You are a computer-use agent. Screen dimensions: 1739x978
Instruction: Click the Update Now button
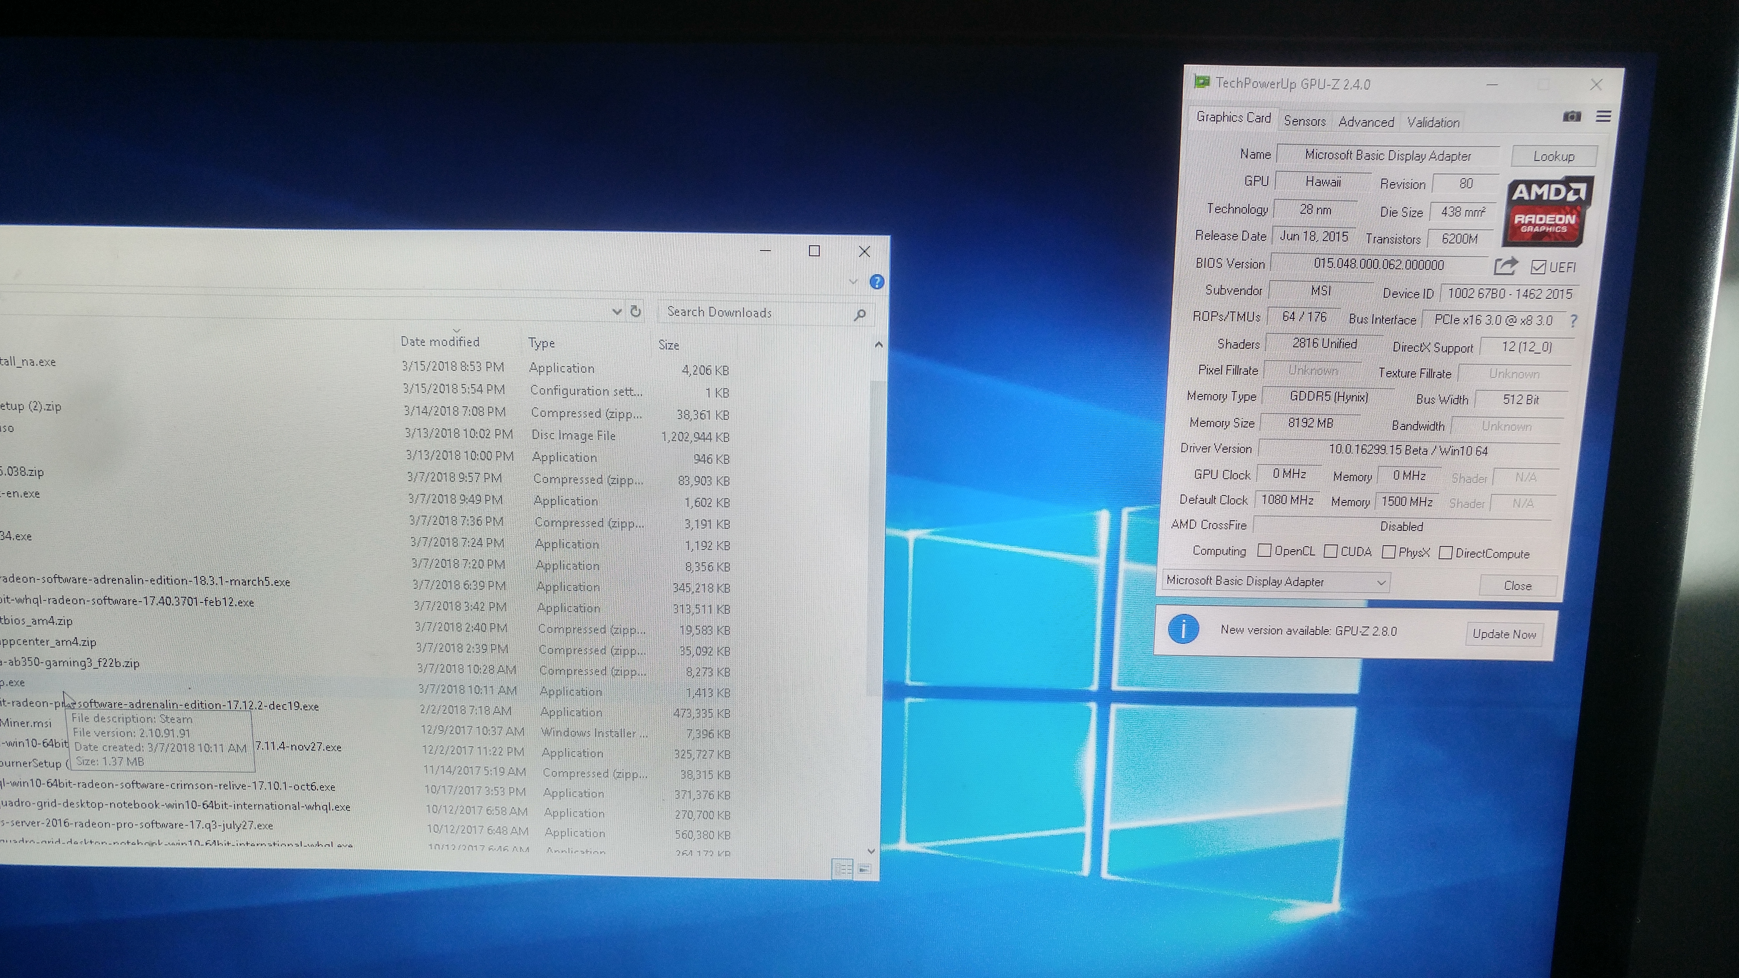click(x=1504, y=634)
